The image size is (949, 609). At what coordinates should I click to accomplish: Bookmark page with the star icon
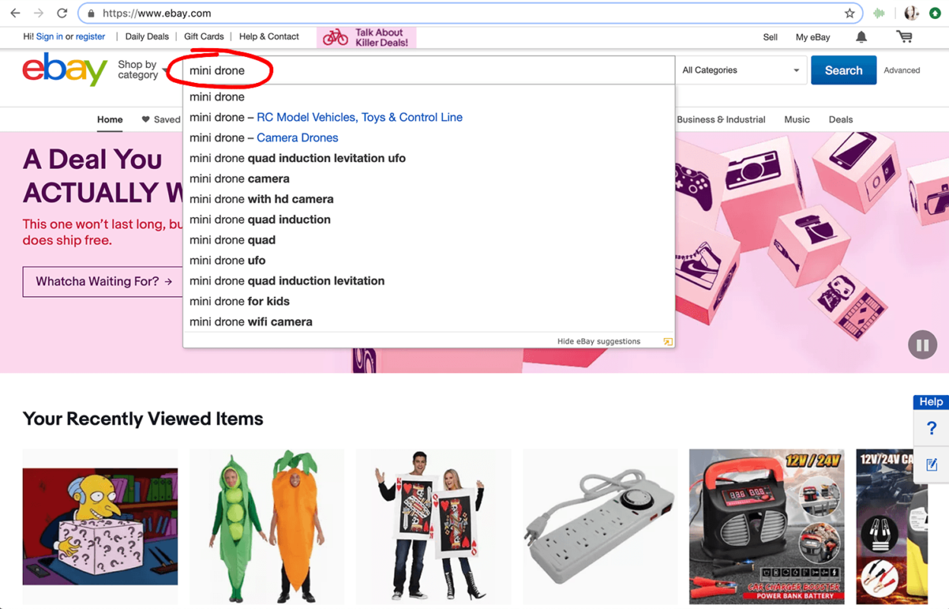[849, 13]
